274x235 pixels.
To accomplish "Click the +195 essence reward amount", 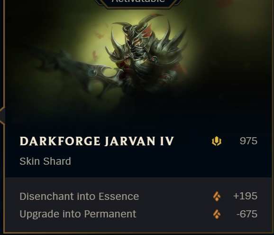I will 245,196.
